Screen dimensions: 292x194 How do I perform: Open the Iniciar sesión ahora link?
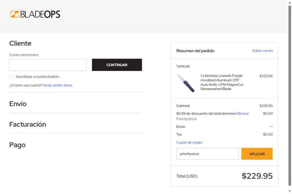(57, 85)
